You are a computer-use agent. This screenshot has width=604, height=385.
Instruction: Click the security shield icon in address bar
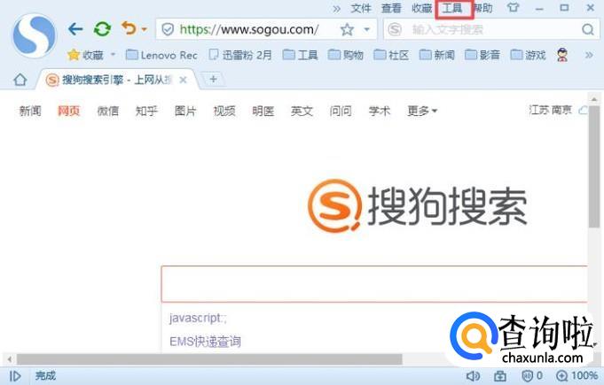pyautogui.click(x=168, y=29)
